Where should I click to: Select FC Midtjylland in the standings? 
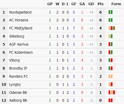tap(21, 28)
